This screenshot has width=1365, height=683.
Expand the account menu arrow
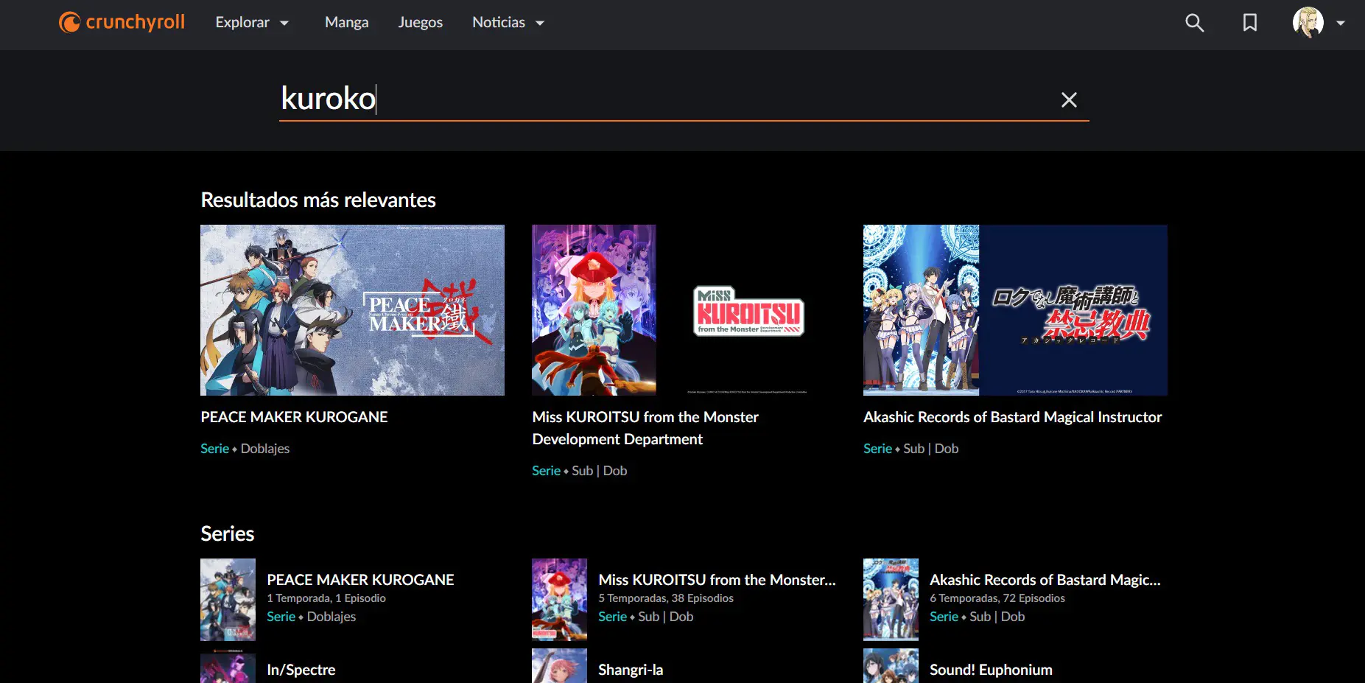pos(1341,23)
